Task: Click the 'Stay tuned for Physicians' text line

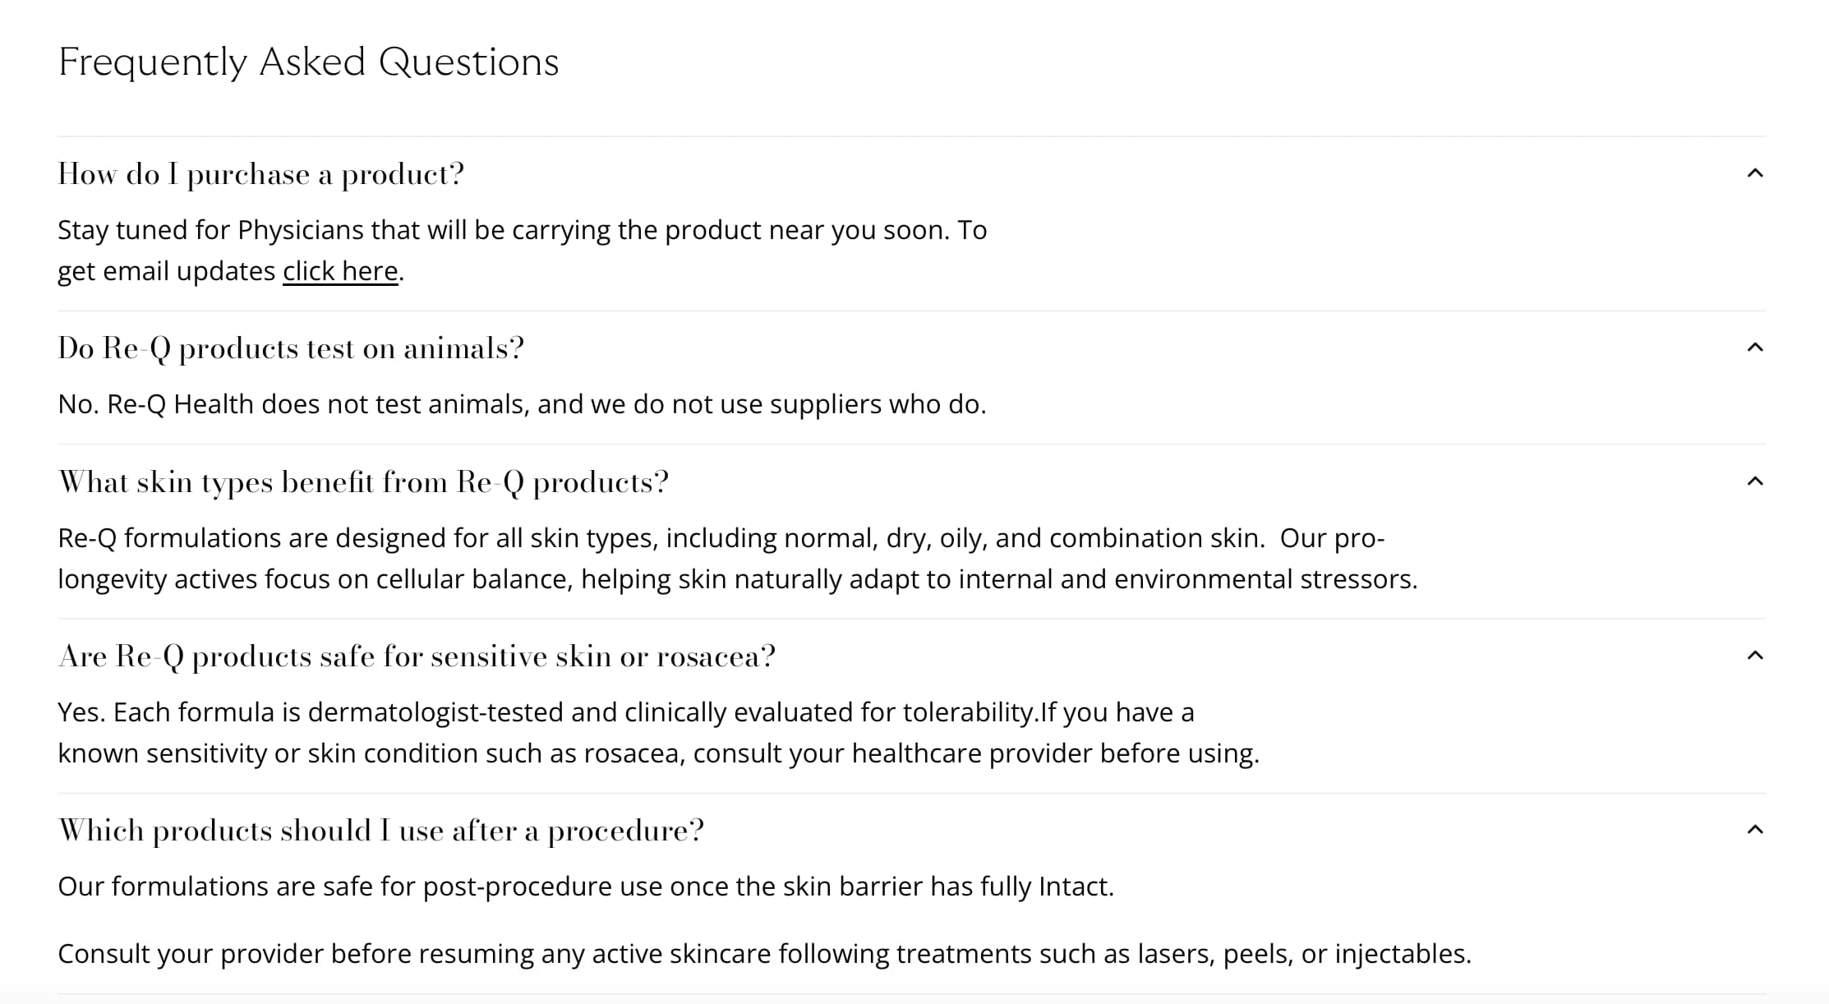Action: click(522, 230)
